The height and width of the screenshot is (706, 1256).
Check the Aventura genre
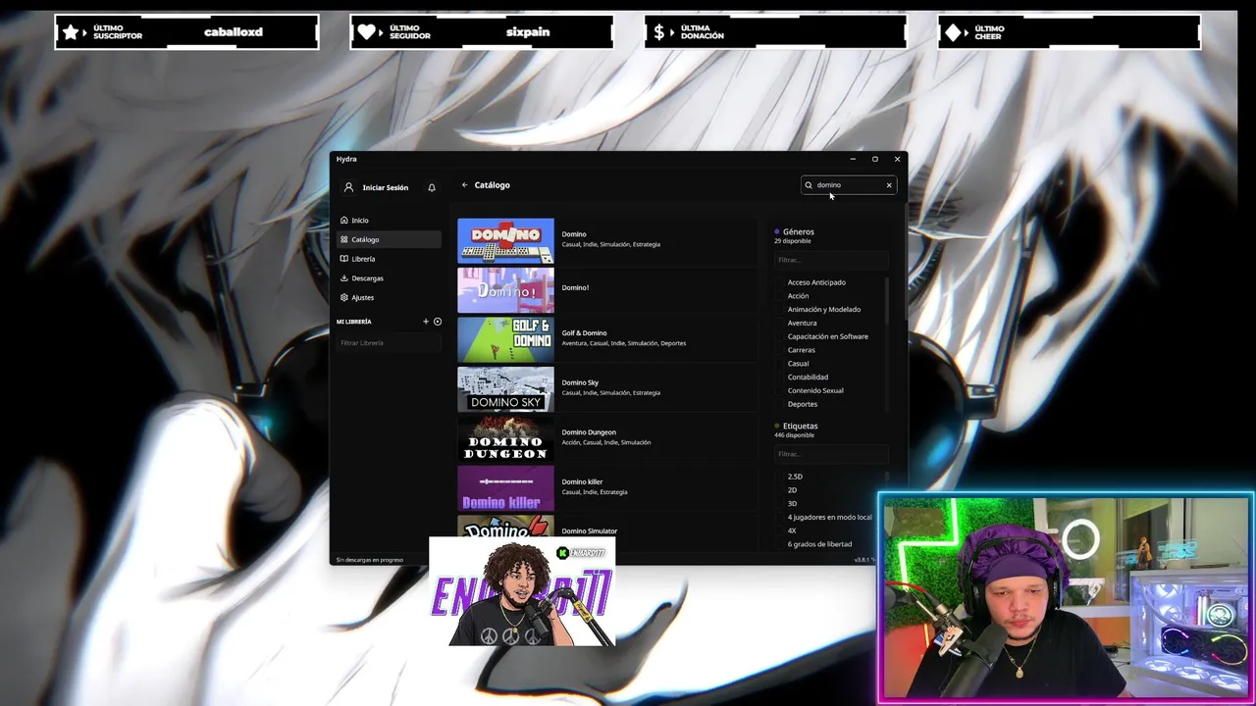tap(779, 323)
